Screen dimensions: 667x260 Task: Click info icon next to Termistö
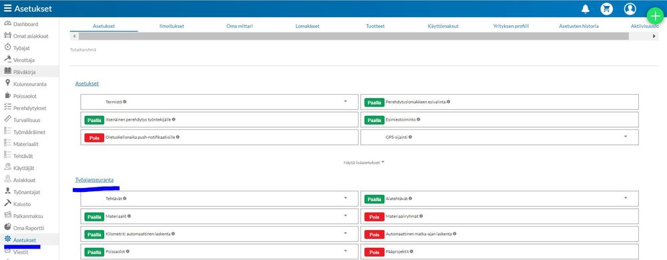point(125,102)
